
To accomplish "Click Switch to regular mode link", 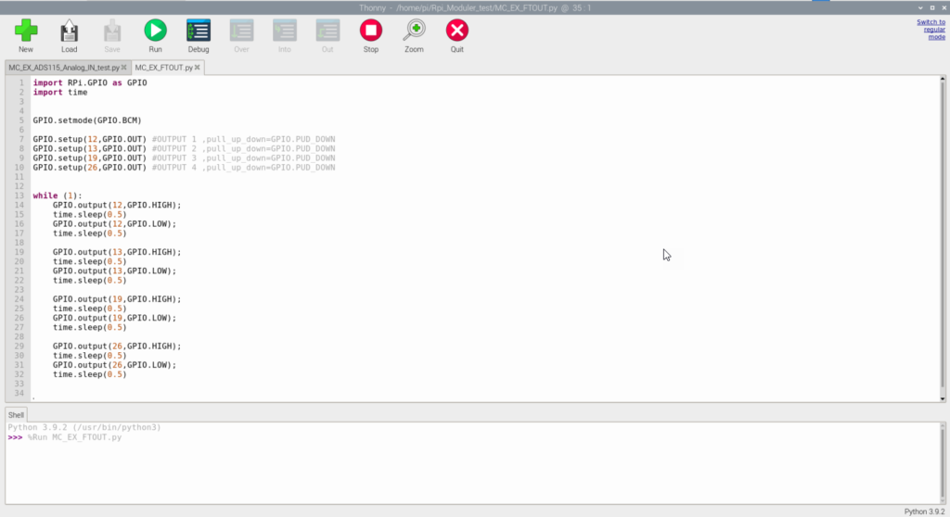I will pyautogui.click(x=931, y=29).
